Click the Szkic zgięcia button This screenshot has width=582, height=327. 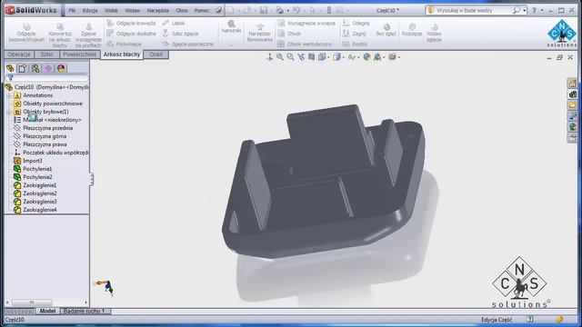[x=180, y=34]
